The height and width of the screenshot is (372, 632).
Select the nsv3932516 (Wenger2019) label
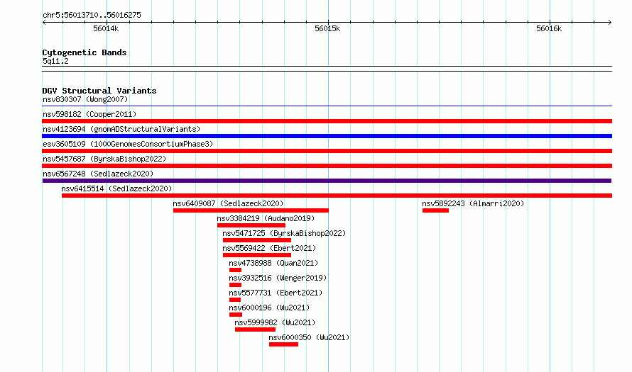coord(278,278)
